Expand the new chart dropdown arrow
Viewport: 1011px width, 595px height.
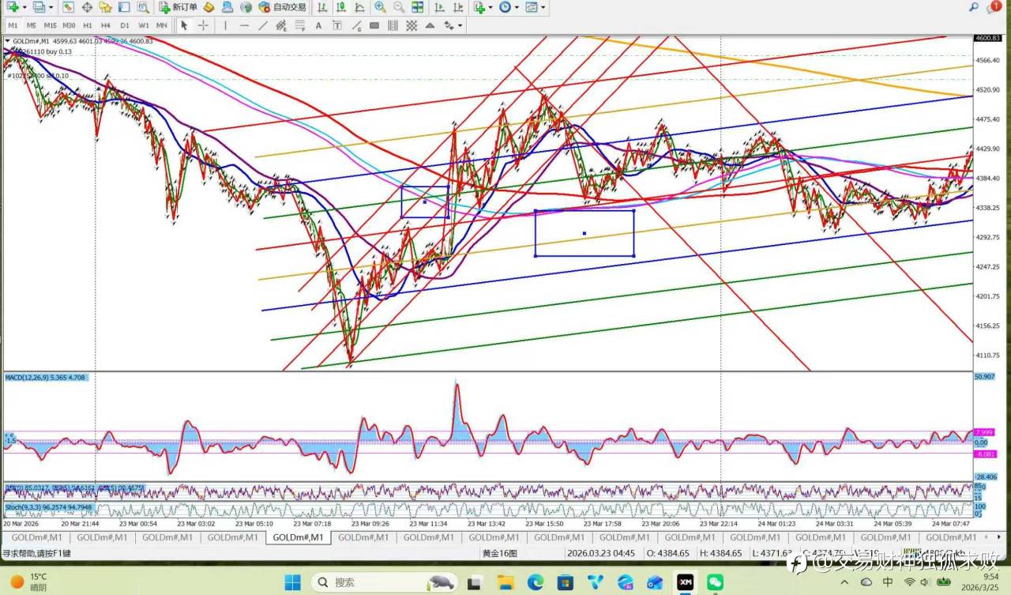(x=24, y=7)
